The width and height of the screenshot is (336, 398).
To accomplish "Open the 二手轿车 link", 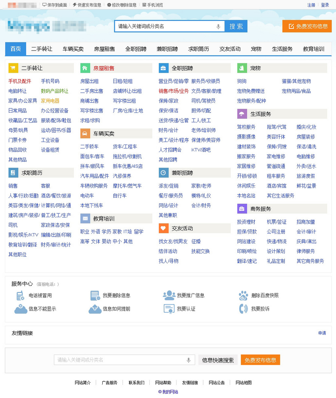I will [x=89, y=146].
